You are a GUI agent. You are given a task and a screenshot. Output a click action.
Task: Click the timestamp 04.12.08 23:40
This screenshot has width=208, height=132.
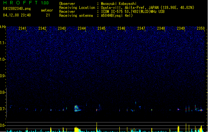[17, 15]
